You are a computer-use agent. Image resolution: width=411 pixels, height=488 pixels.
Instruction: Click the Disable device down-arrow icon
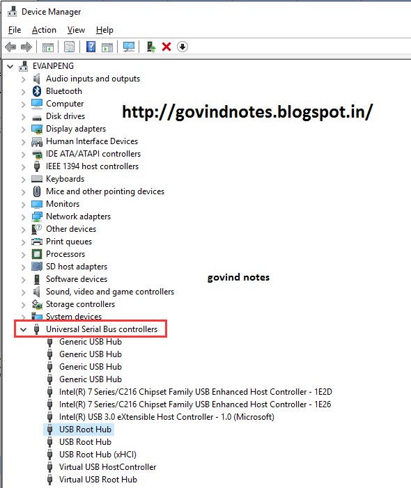point(183,47)
